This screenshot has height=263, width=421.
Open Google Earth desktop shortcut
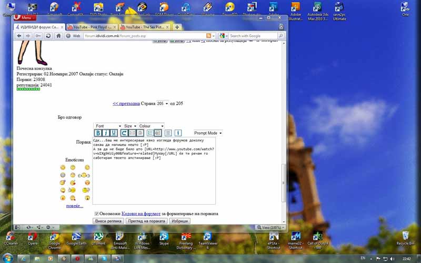click(76, 239)
